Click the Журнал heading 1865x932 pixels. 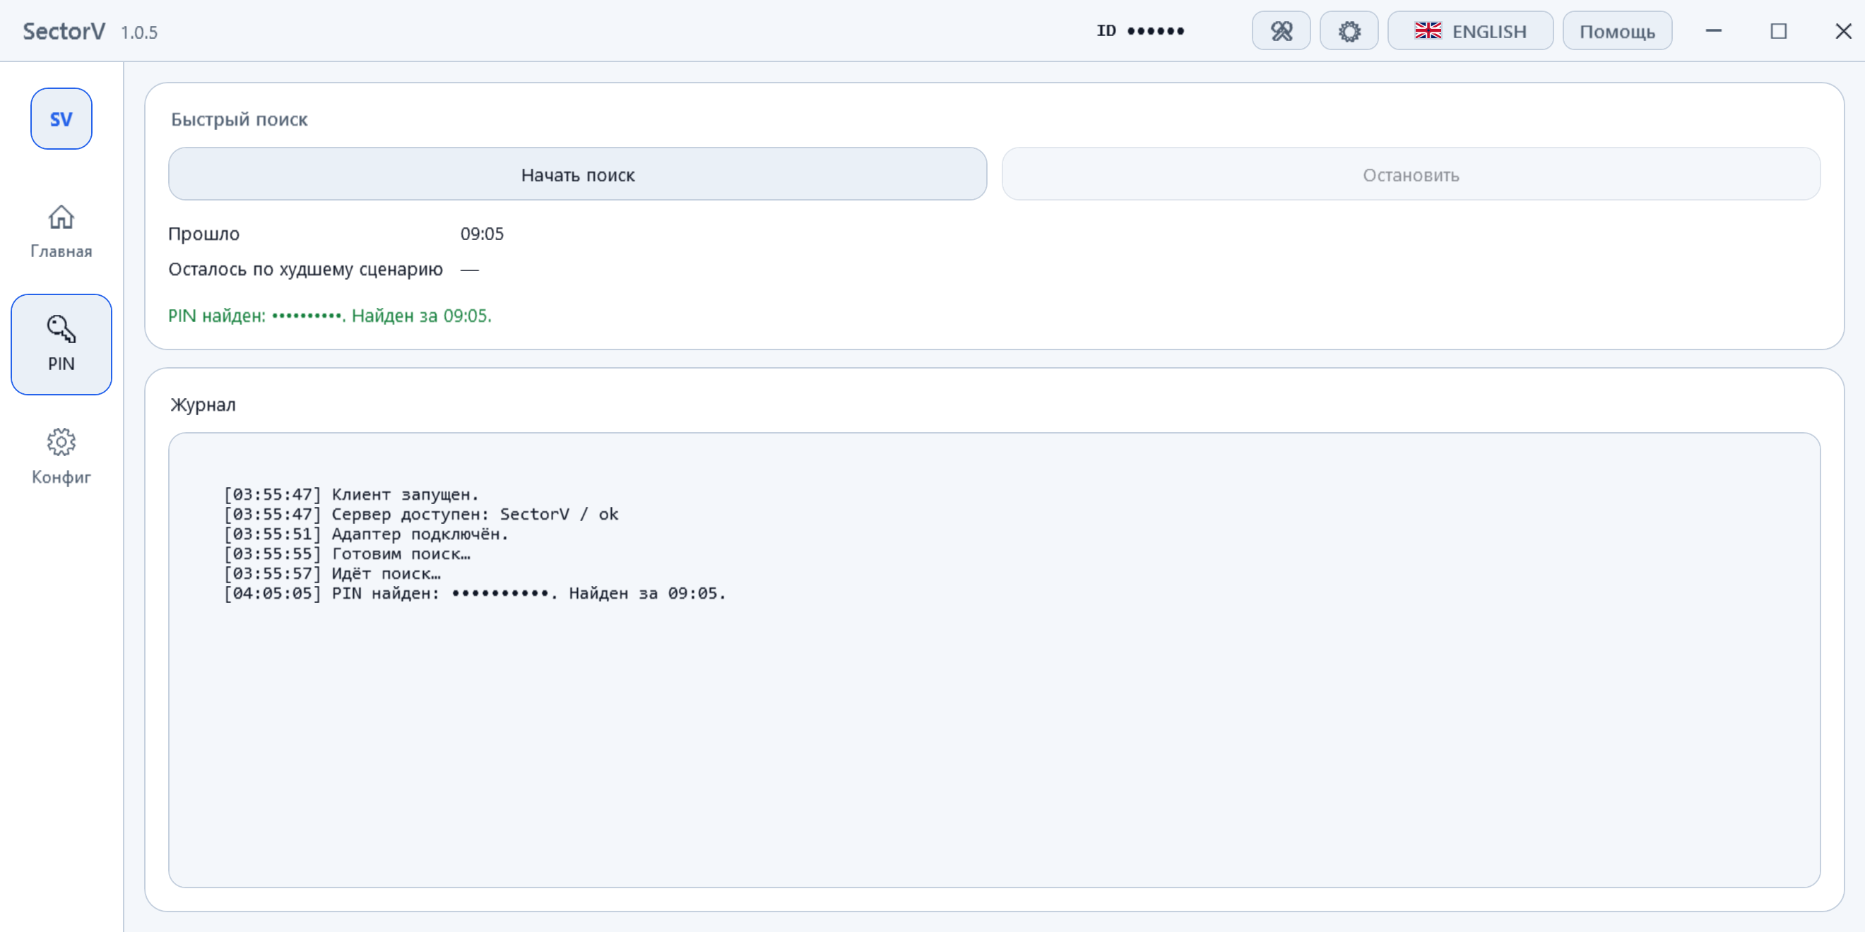point(203,405)
